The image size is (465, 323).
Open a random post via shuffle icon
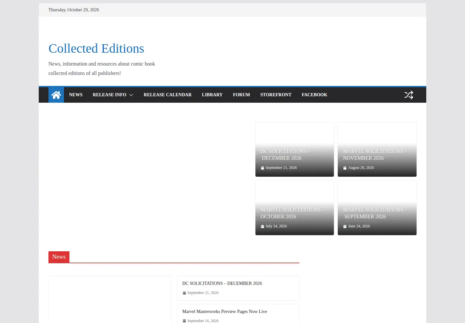409,95
